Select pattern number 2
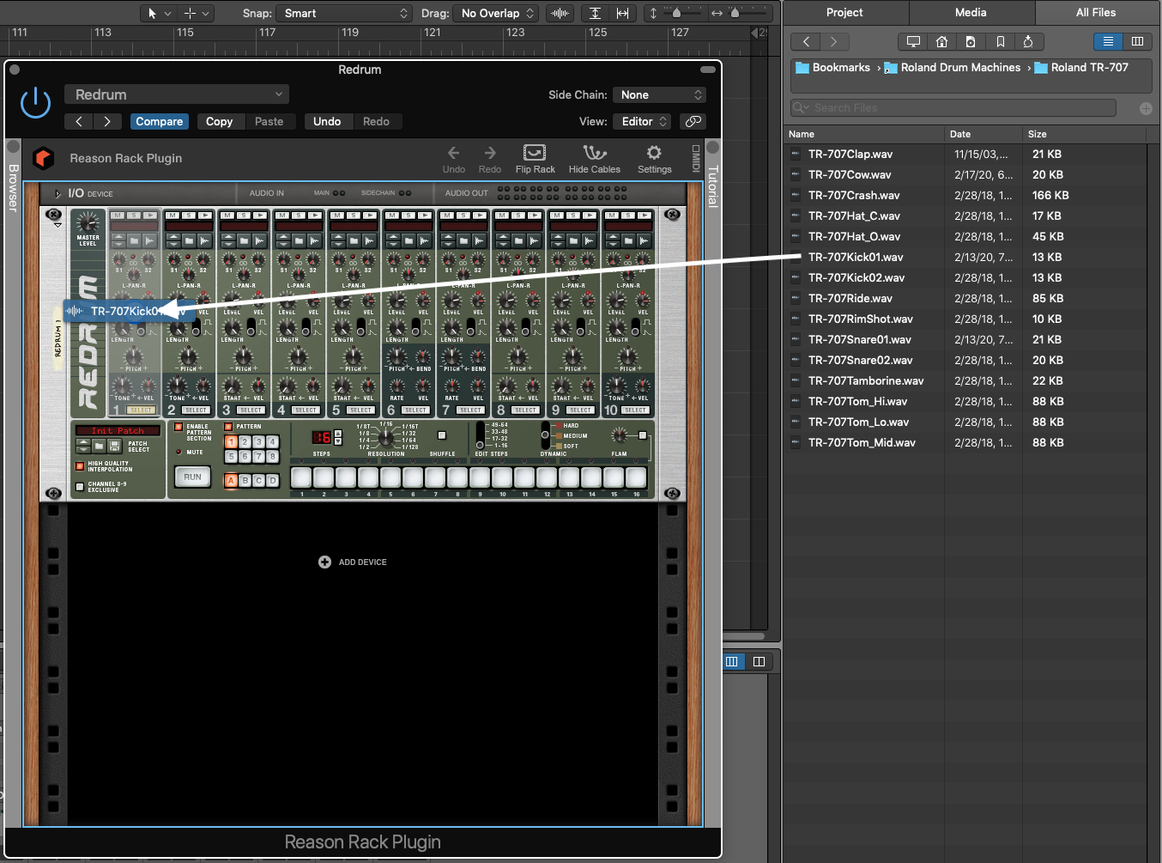1162x863 pixels. 245,442
